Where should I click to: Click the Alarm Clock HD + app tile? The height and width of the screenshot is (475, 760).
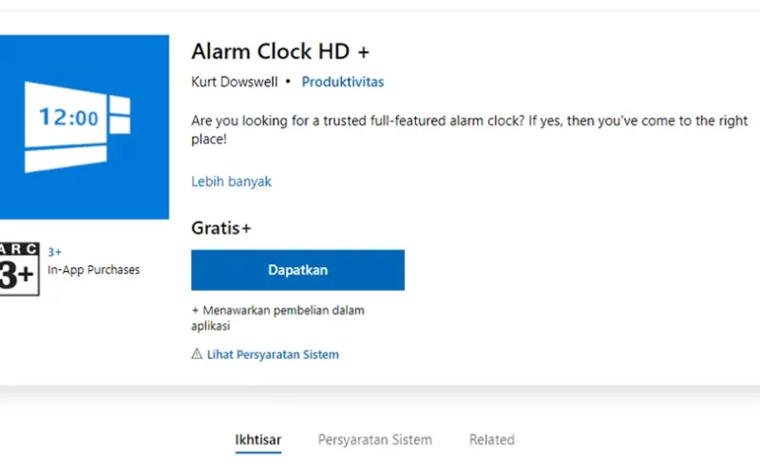point(85,127)
